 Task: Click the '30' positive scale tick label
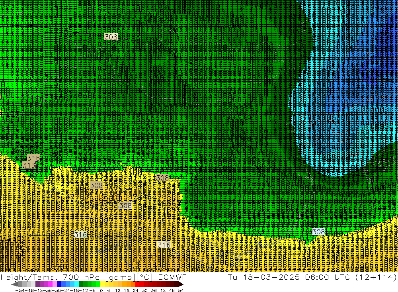click(x=145, y=290)
